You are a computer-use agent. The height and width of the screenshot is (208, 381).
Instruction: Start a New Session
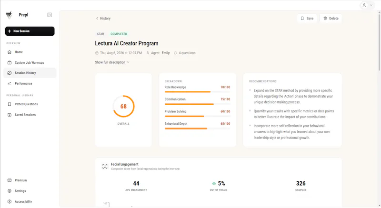30,31
